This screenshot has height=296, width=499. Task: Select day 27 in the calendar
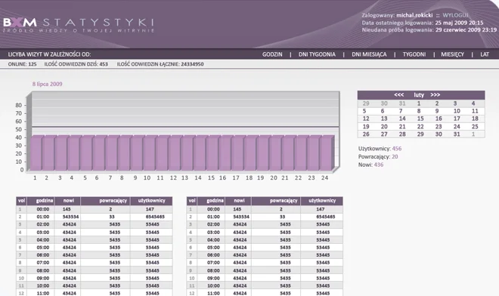click(x=384, y=134)
